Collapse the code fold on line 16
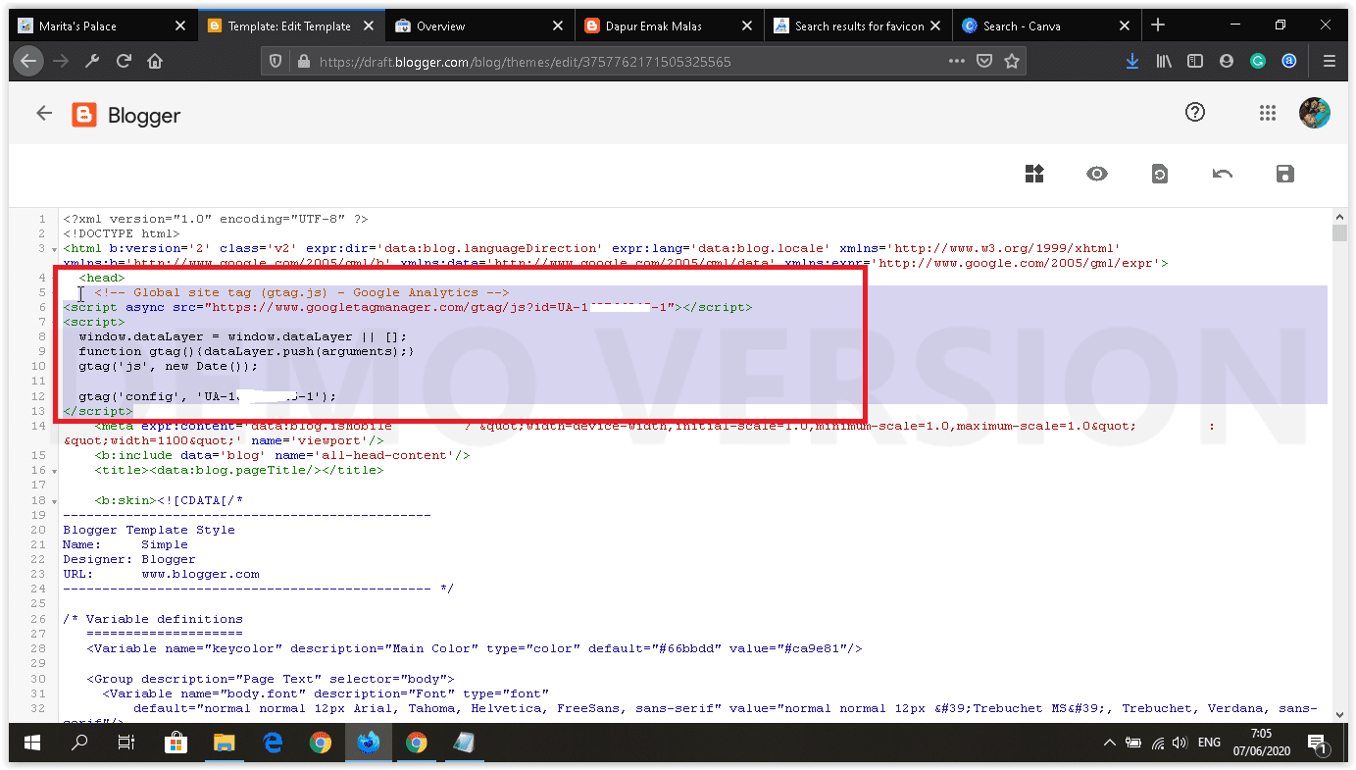The width and height of the screenshot is (1356, 770). click(55, 471)
